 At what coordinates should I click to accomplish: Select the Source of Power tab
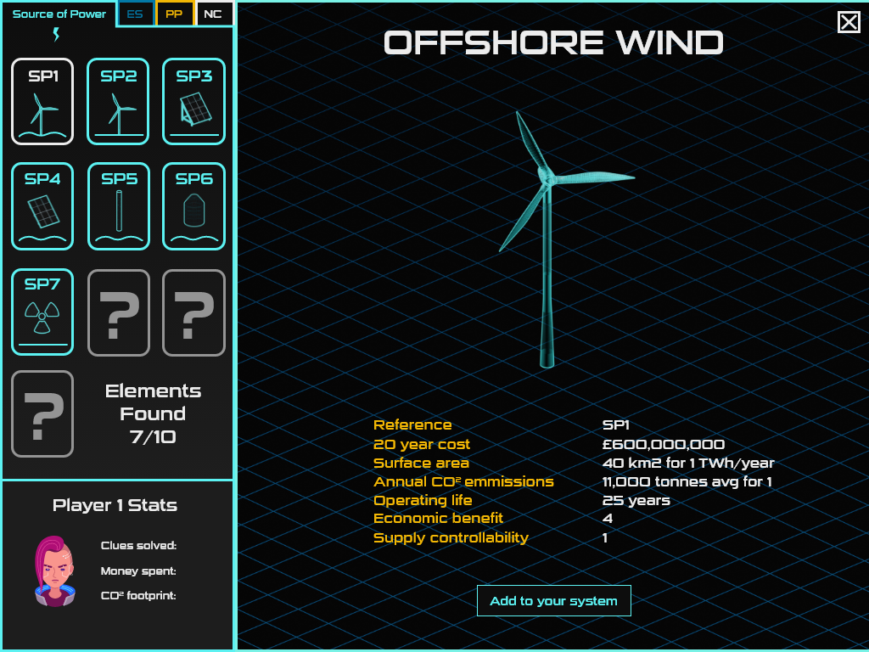tap(59, 14)
